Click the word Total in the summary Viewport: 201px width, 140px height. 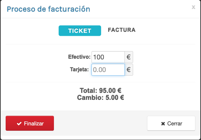[88, 90]
